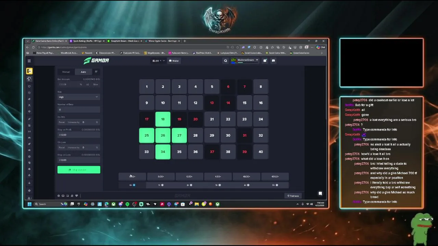Open the chat bubble icon in header

pyautogui.click(x=273, y=60)
